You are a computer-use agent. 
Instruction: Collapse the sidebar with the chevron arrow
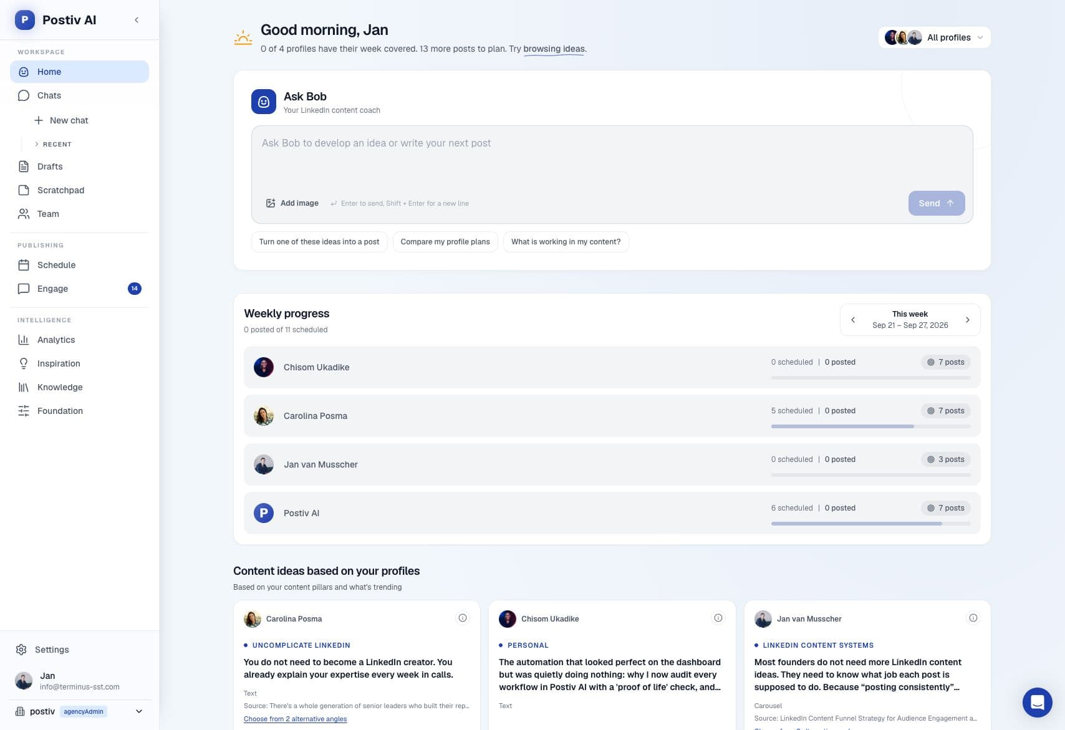[137, 20]
